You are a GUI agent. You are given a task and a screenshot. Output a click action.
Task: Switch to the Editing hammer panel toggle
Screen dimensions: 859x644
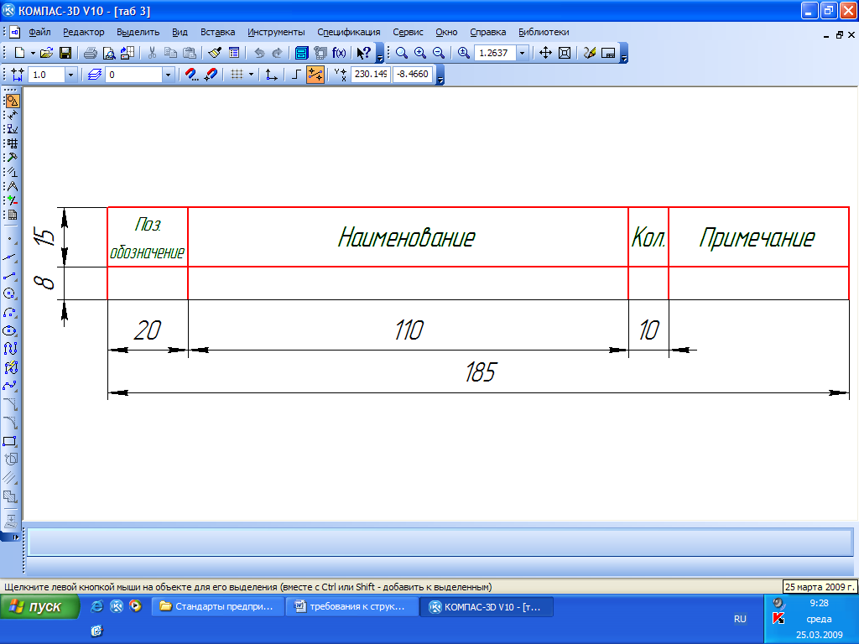pos(12,158)
